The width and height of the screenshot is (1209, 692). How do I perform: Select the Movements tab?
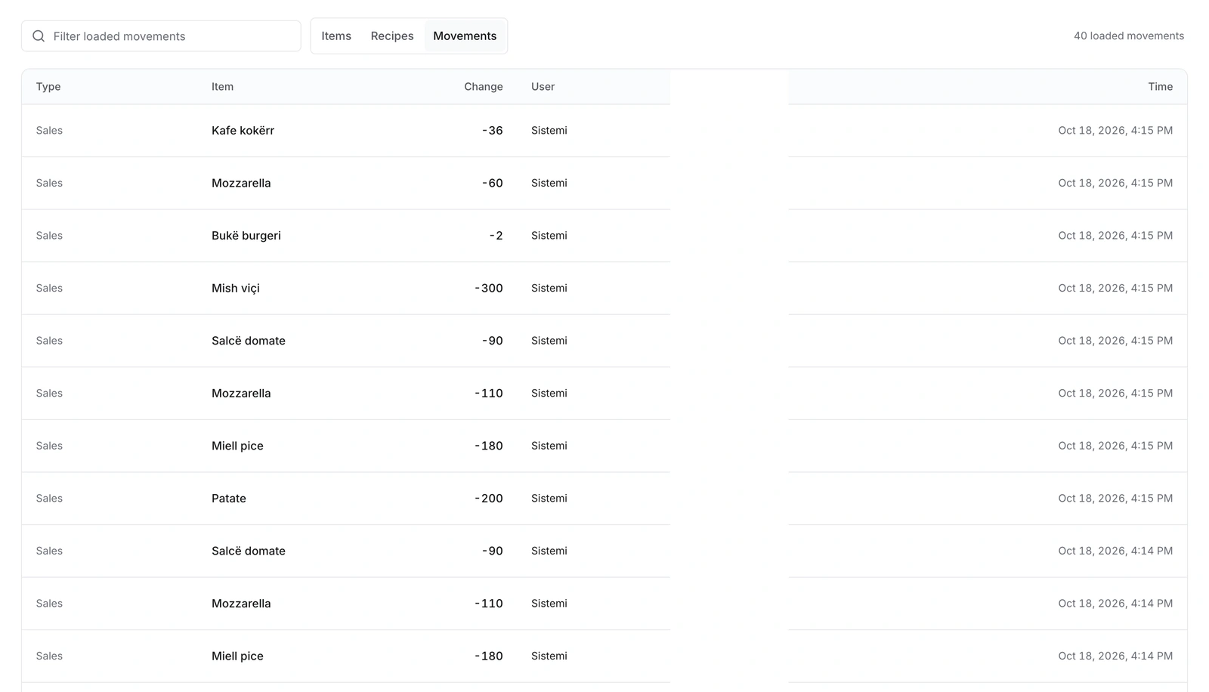pyautogui.click(x=465, y=36)
